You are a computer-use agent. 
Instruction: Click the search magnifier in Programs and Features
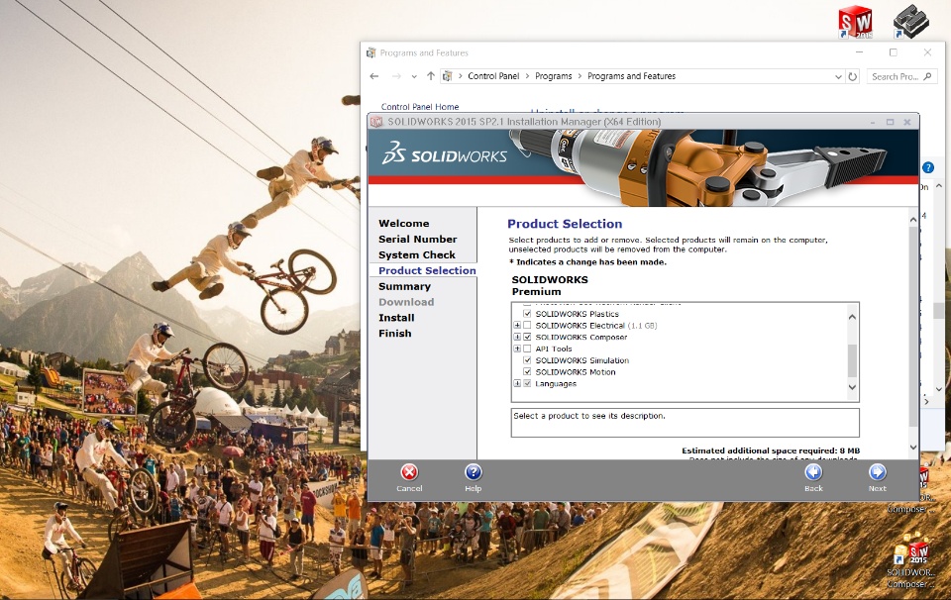tap(927, 76)
